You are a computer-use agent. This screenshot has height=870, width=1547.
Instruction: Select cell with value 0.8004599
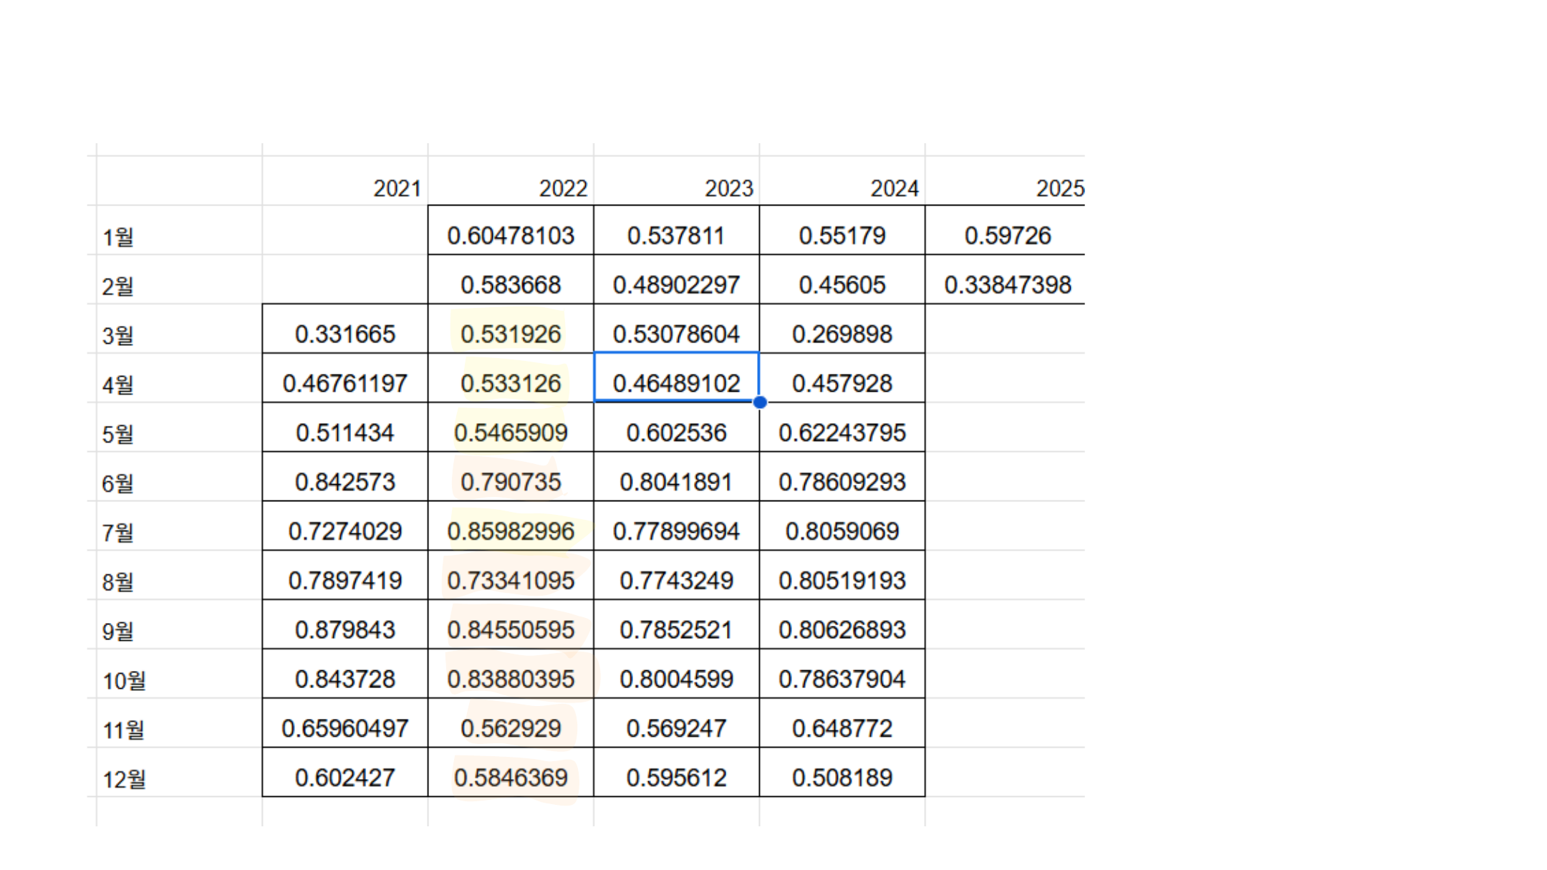click(676, 679)
